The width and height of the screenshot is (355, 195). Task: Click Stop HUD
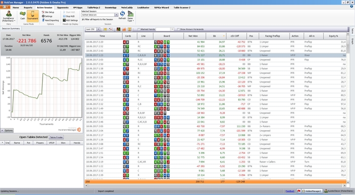click(68, 16)
